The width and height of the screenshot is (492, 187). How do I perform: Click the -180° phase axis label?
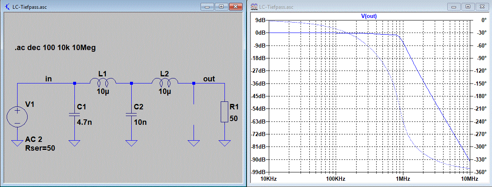(x=480, y=96)
